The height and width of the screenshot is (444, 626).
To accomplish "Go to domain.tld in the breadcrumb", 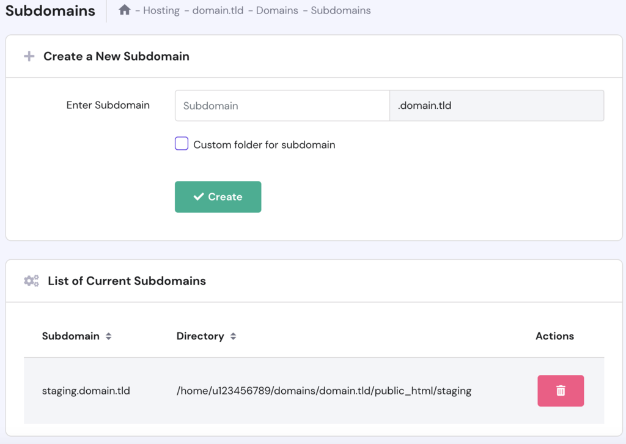I will pyautogui.click(x=218, y=10).
